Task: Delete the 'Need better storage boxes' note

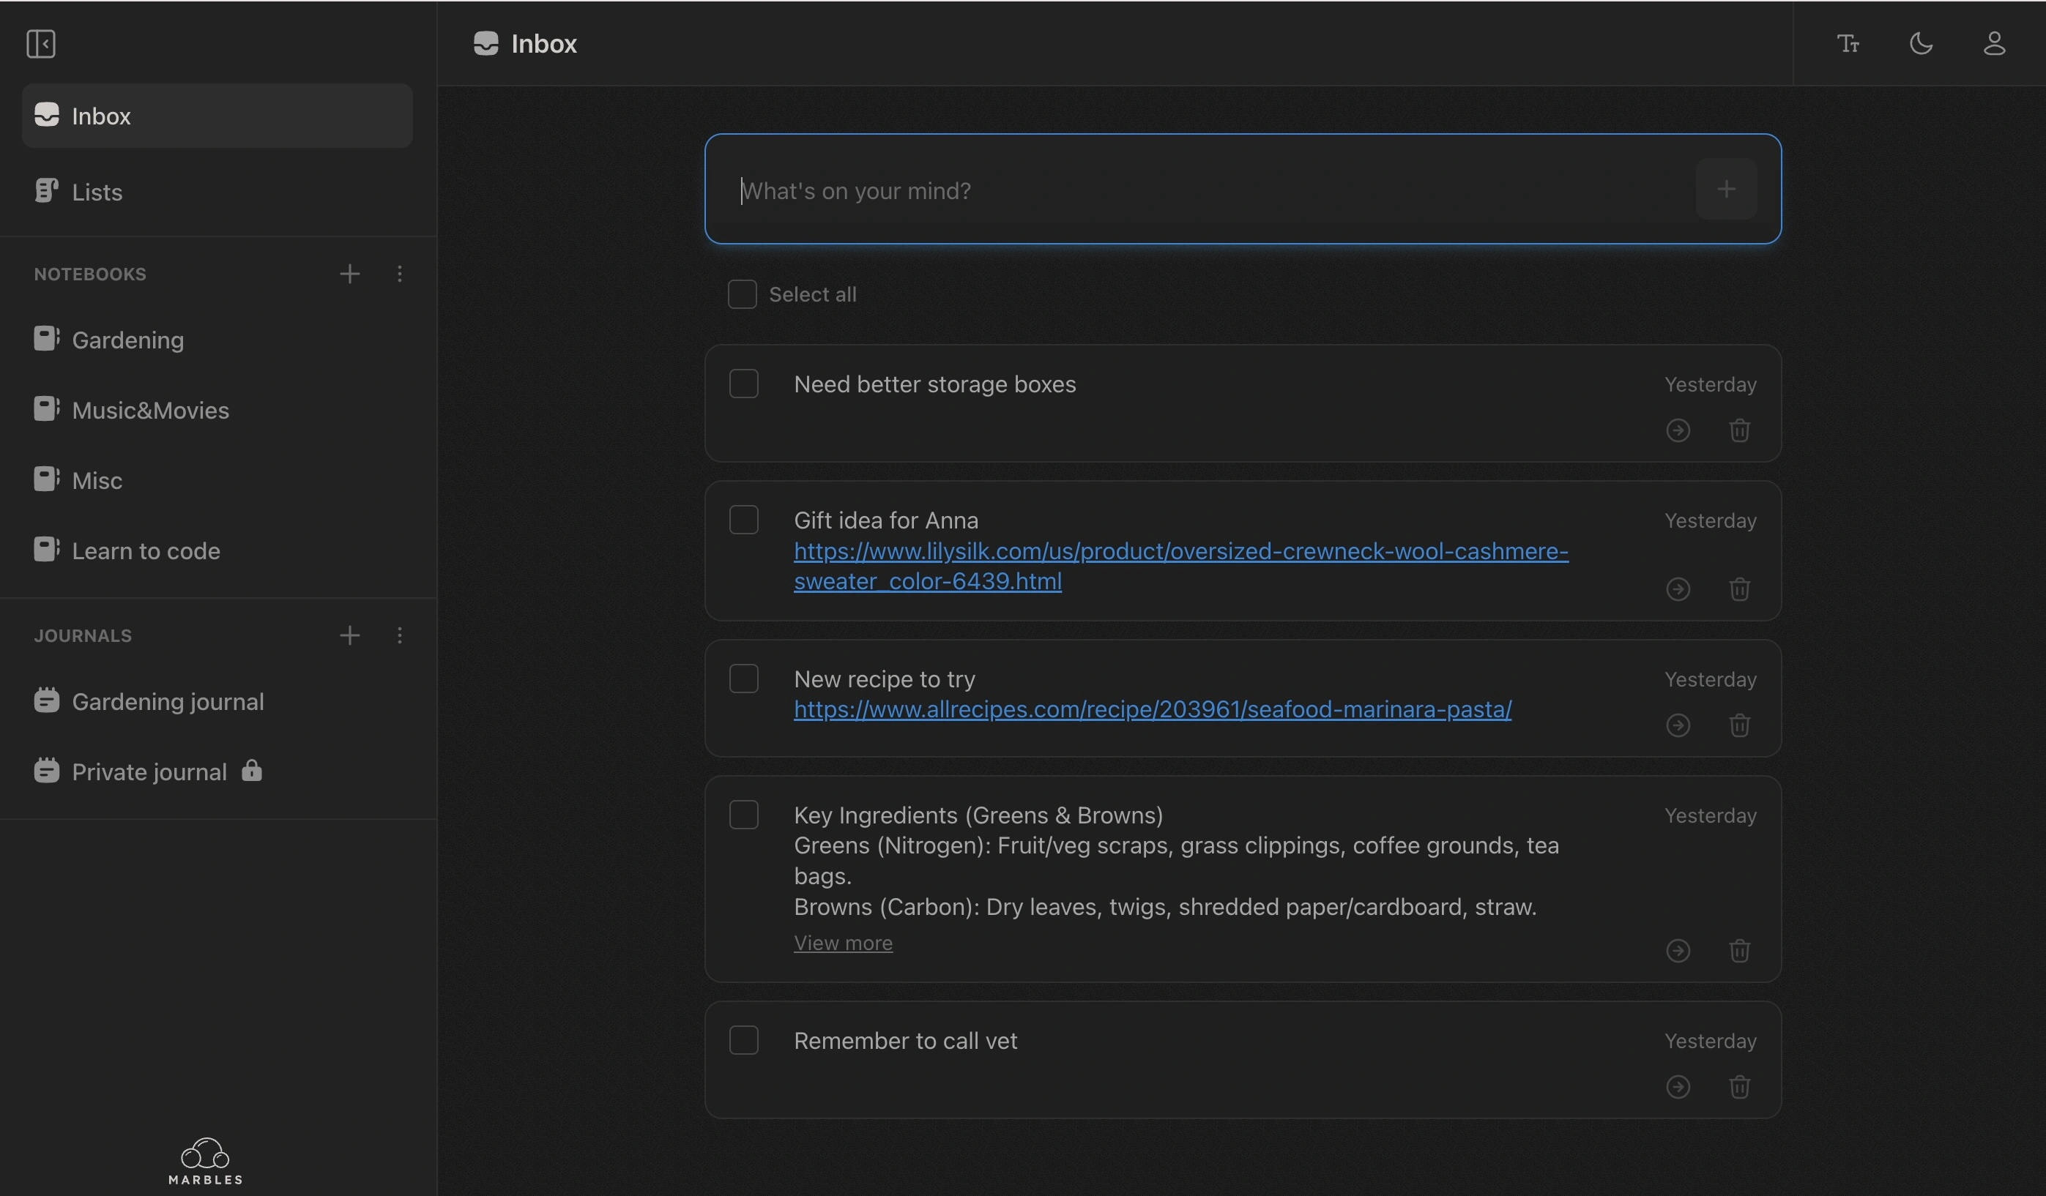Action: point(1739,430)
